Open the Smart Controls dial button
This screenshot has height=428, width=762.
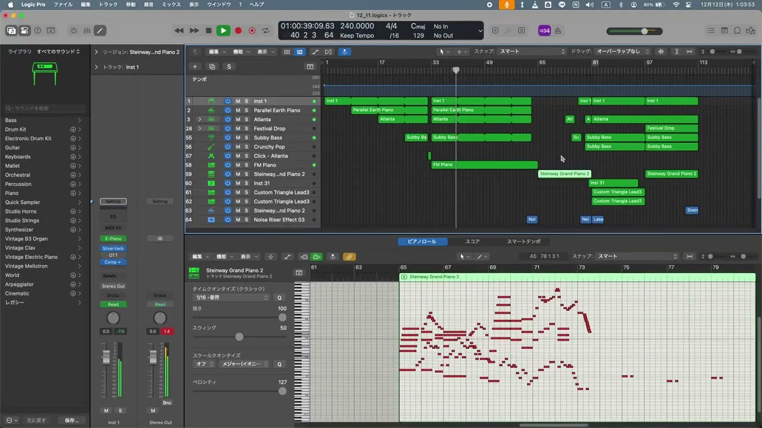tap(73, 30)
